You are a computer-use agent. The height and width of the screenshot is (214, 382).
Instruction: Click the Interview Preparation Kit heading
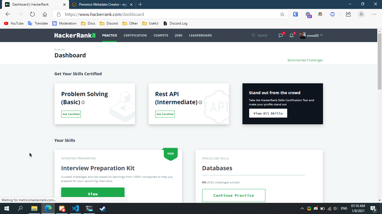pyautogui.click(x=98, y=168)
